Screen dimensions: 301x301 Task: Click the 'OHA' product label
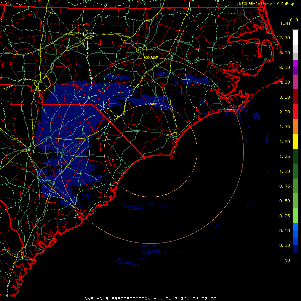[294, 20]
